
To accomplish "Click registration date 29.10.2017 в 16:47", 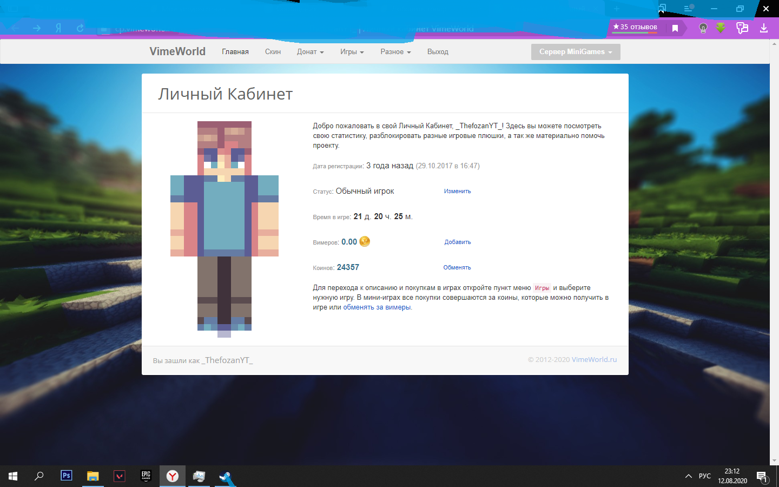I will point(447,166).
